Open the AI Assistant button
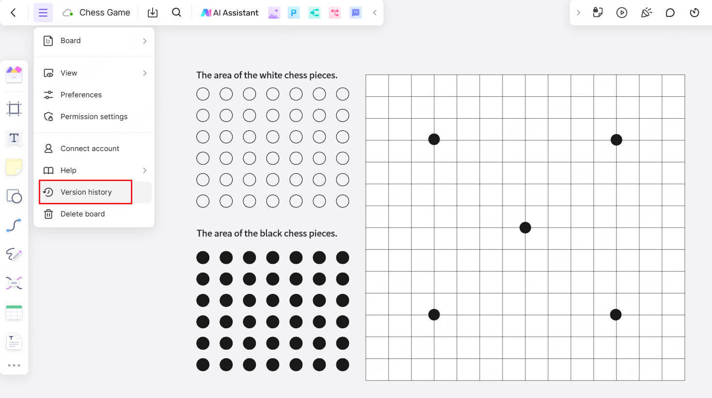 [x=230, y=13]
